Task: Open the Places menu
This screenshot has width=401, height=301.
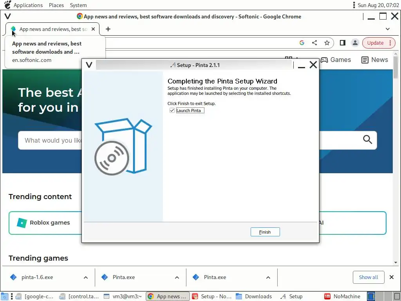Action: 56,5
